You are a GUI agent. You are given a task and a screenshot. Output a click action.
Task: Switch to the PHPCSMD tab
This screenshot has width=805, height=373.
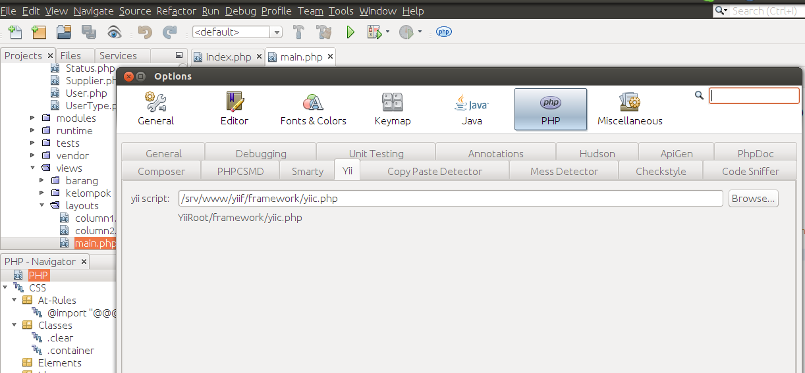[x=240, y=171]
